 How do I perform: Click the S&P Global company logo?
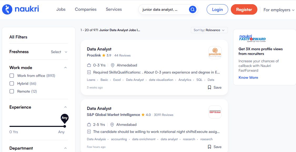(x=215, y=112)
